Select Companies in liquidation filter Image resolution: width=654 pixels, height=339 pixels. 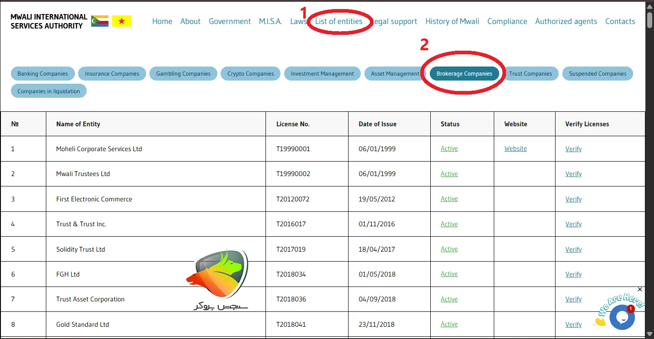tap(49, 91)
